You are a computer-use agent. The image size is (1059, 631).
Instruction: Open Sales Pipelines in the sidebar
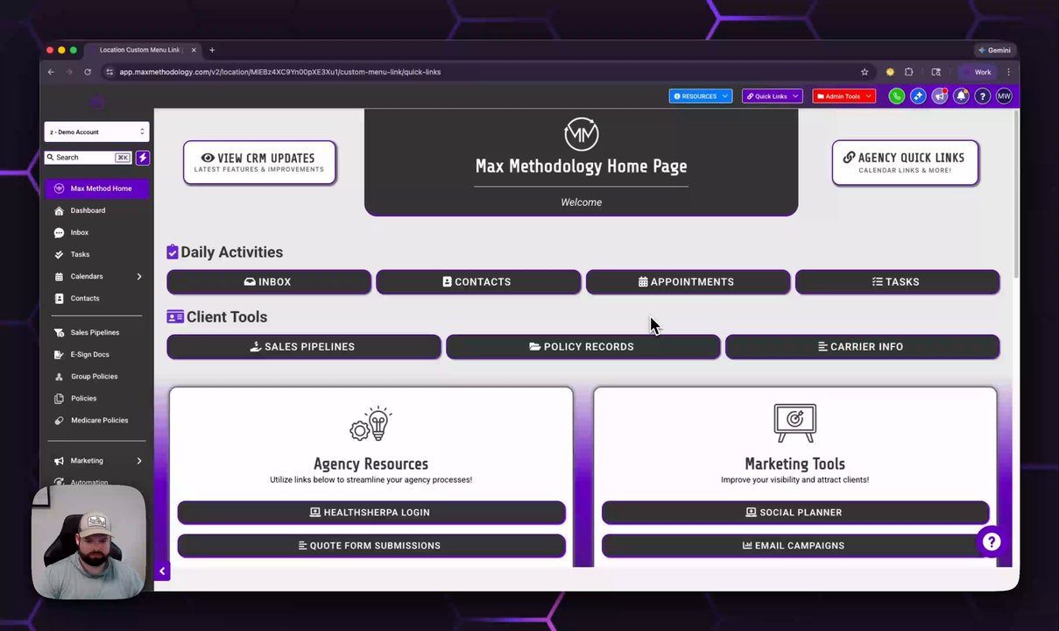pos(96,332)
